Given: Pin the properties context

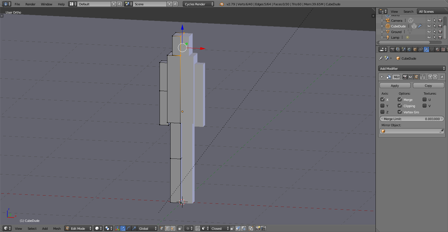Looking at the screenshot, I should click(381, 58).
